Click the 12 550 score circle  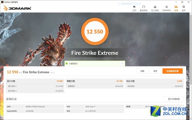(x=95, y=32)
